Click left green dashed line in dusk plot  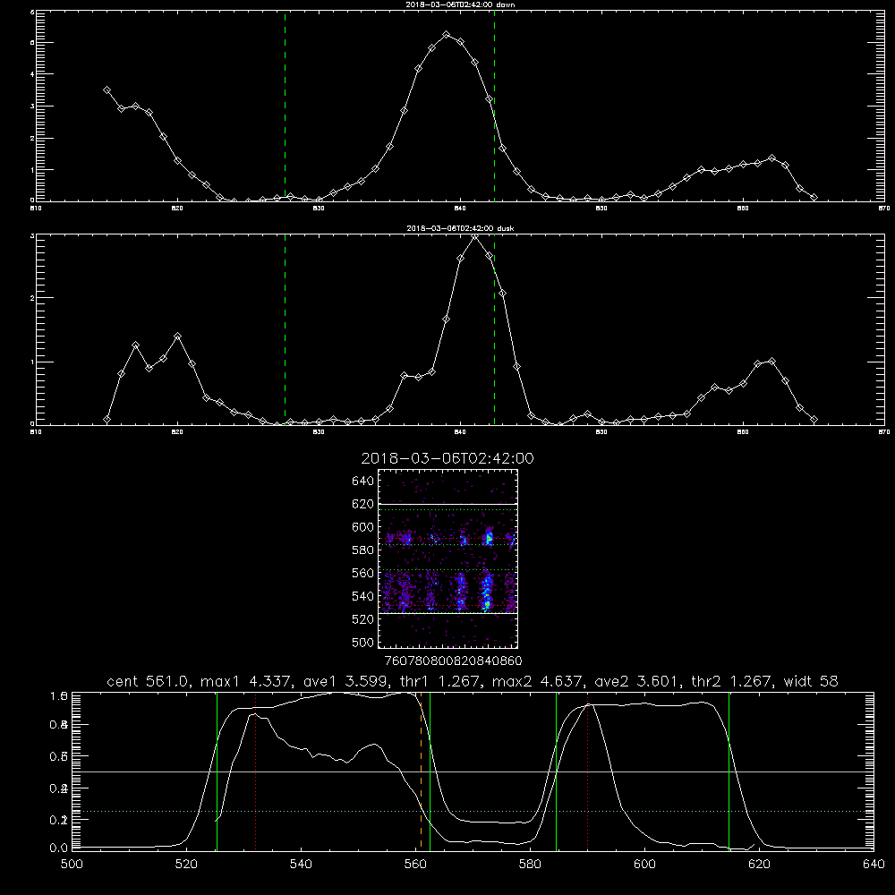pos(285,329)
